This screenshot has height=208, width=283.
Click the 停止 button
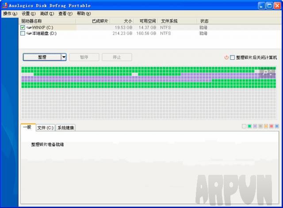tap(117, 57)
